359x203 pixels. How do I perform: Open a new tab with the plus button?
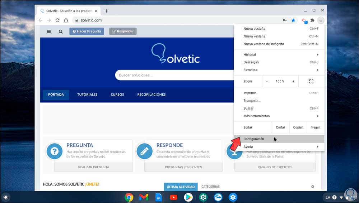point(106,11)
